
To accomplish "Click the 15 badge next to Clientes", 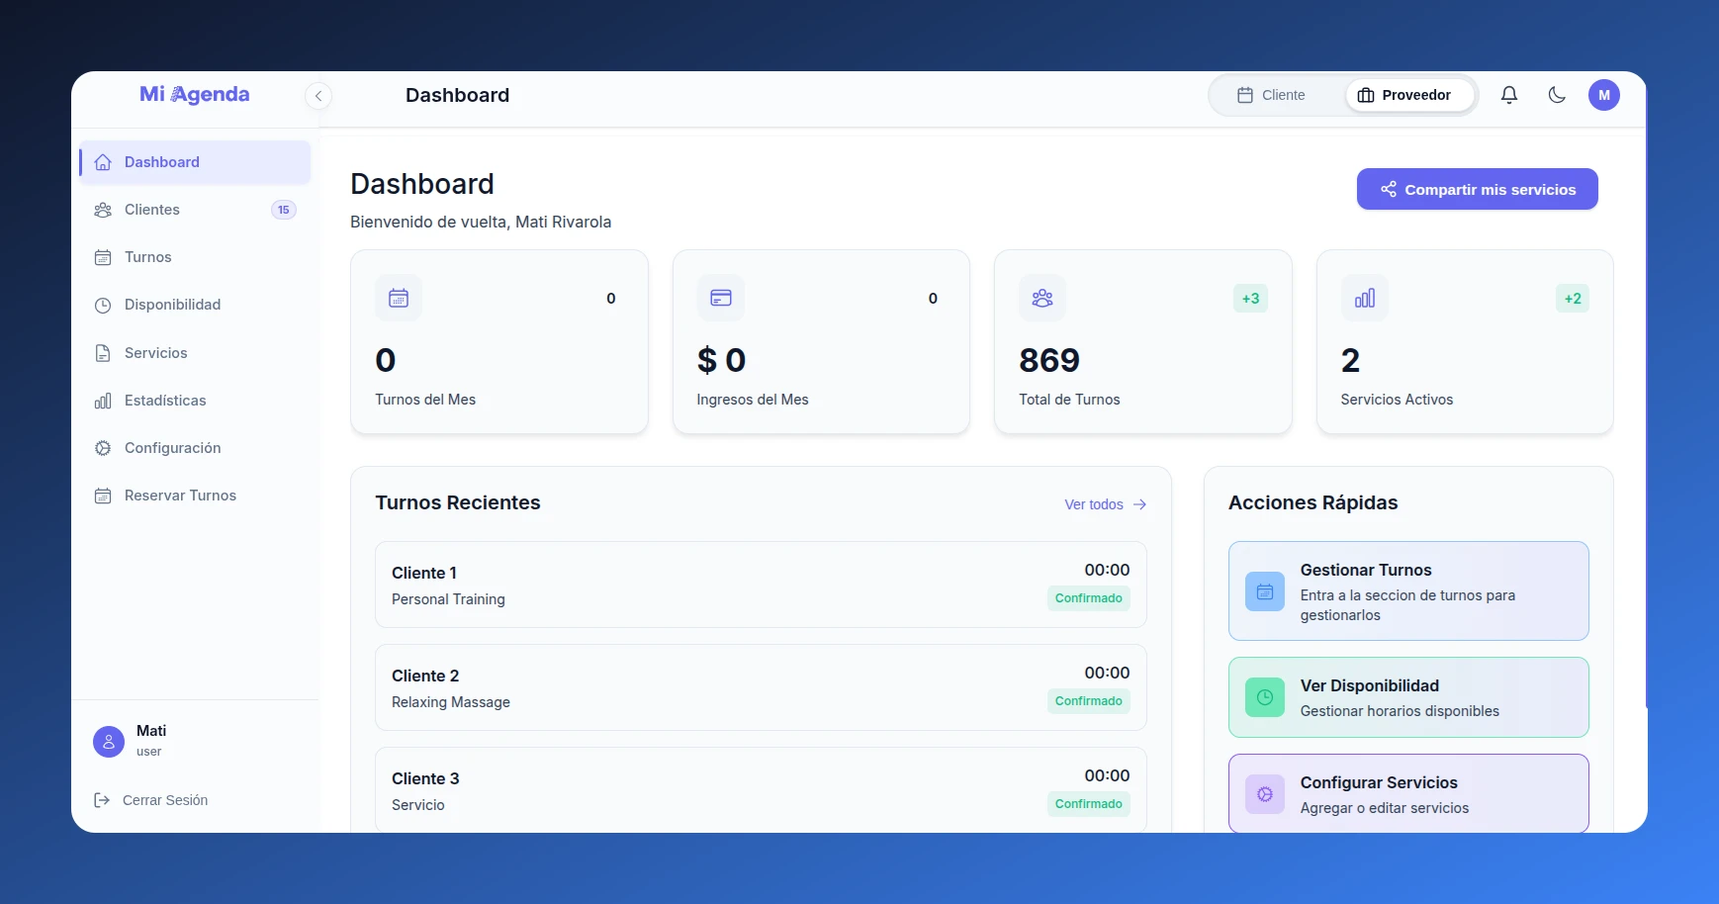I will click(x=284, y=210).
